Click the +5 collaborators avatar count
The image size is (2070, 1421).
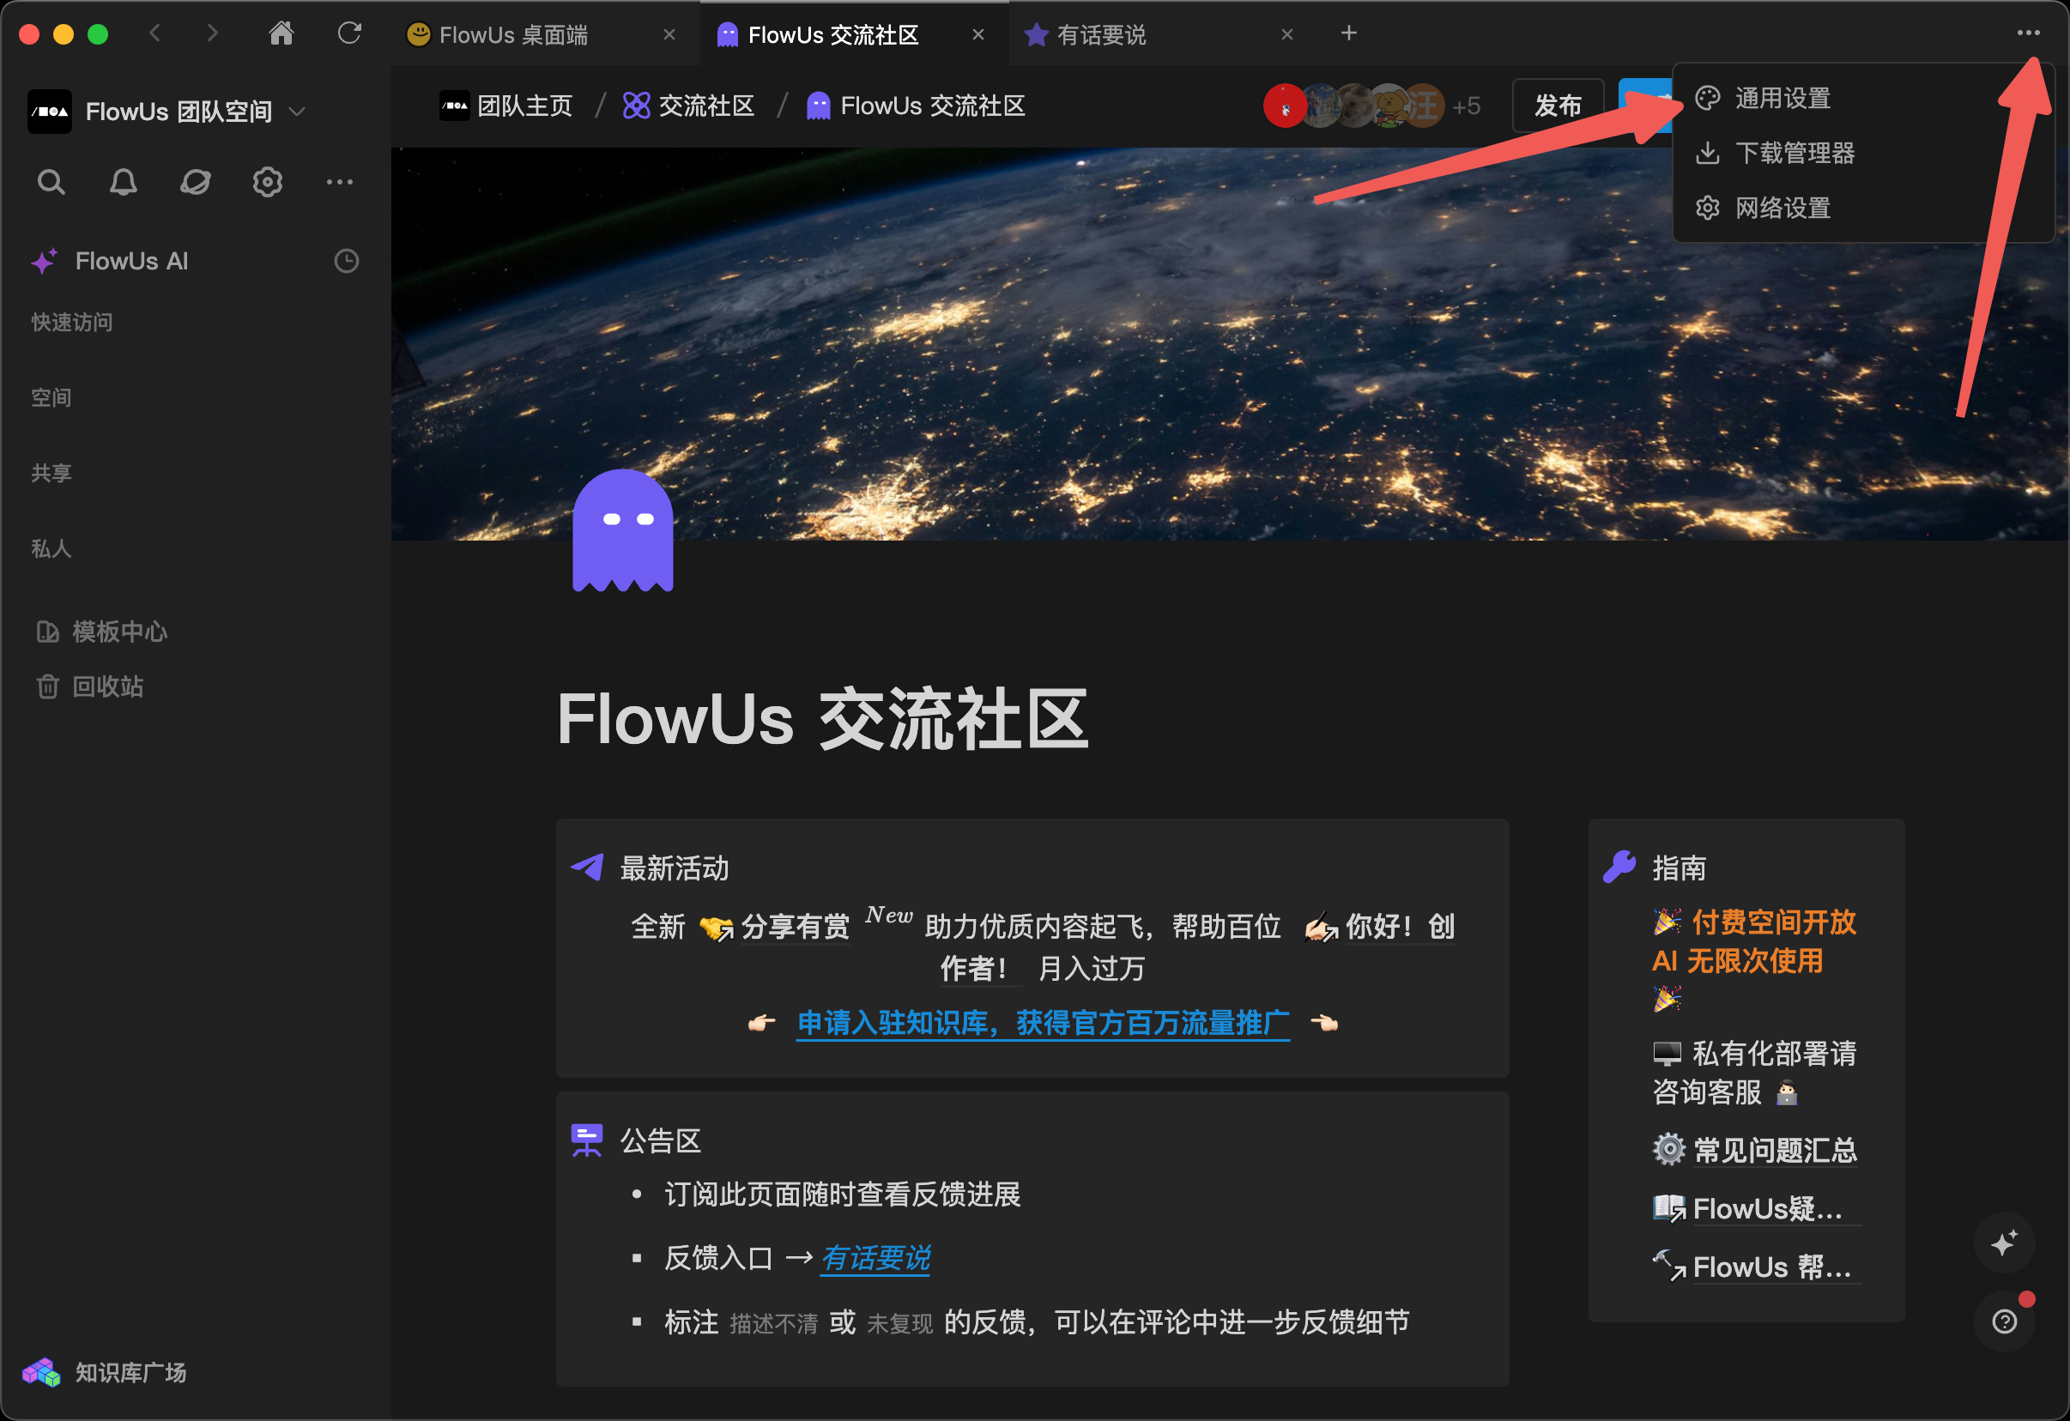pos(1465,106)
